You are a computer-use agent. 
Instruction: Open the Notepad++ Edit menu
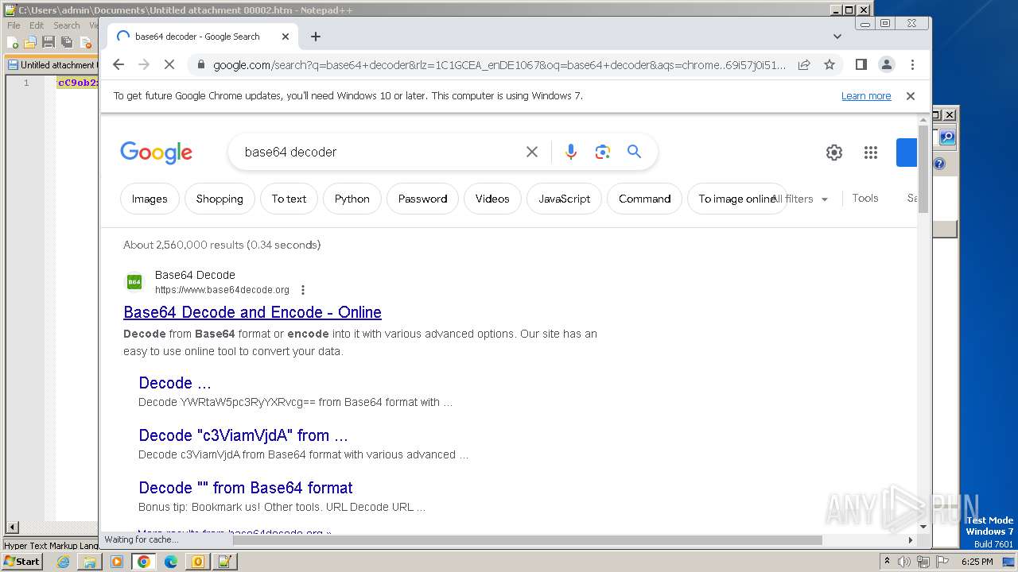point(37,25)
